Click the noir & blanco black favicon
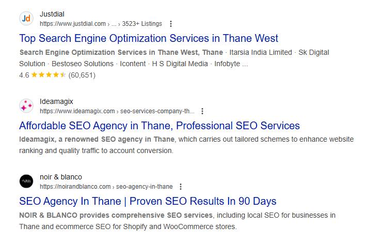The width and height of the screenshot is (366, 242). (x=26, y=182)
